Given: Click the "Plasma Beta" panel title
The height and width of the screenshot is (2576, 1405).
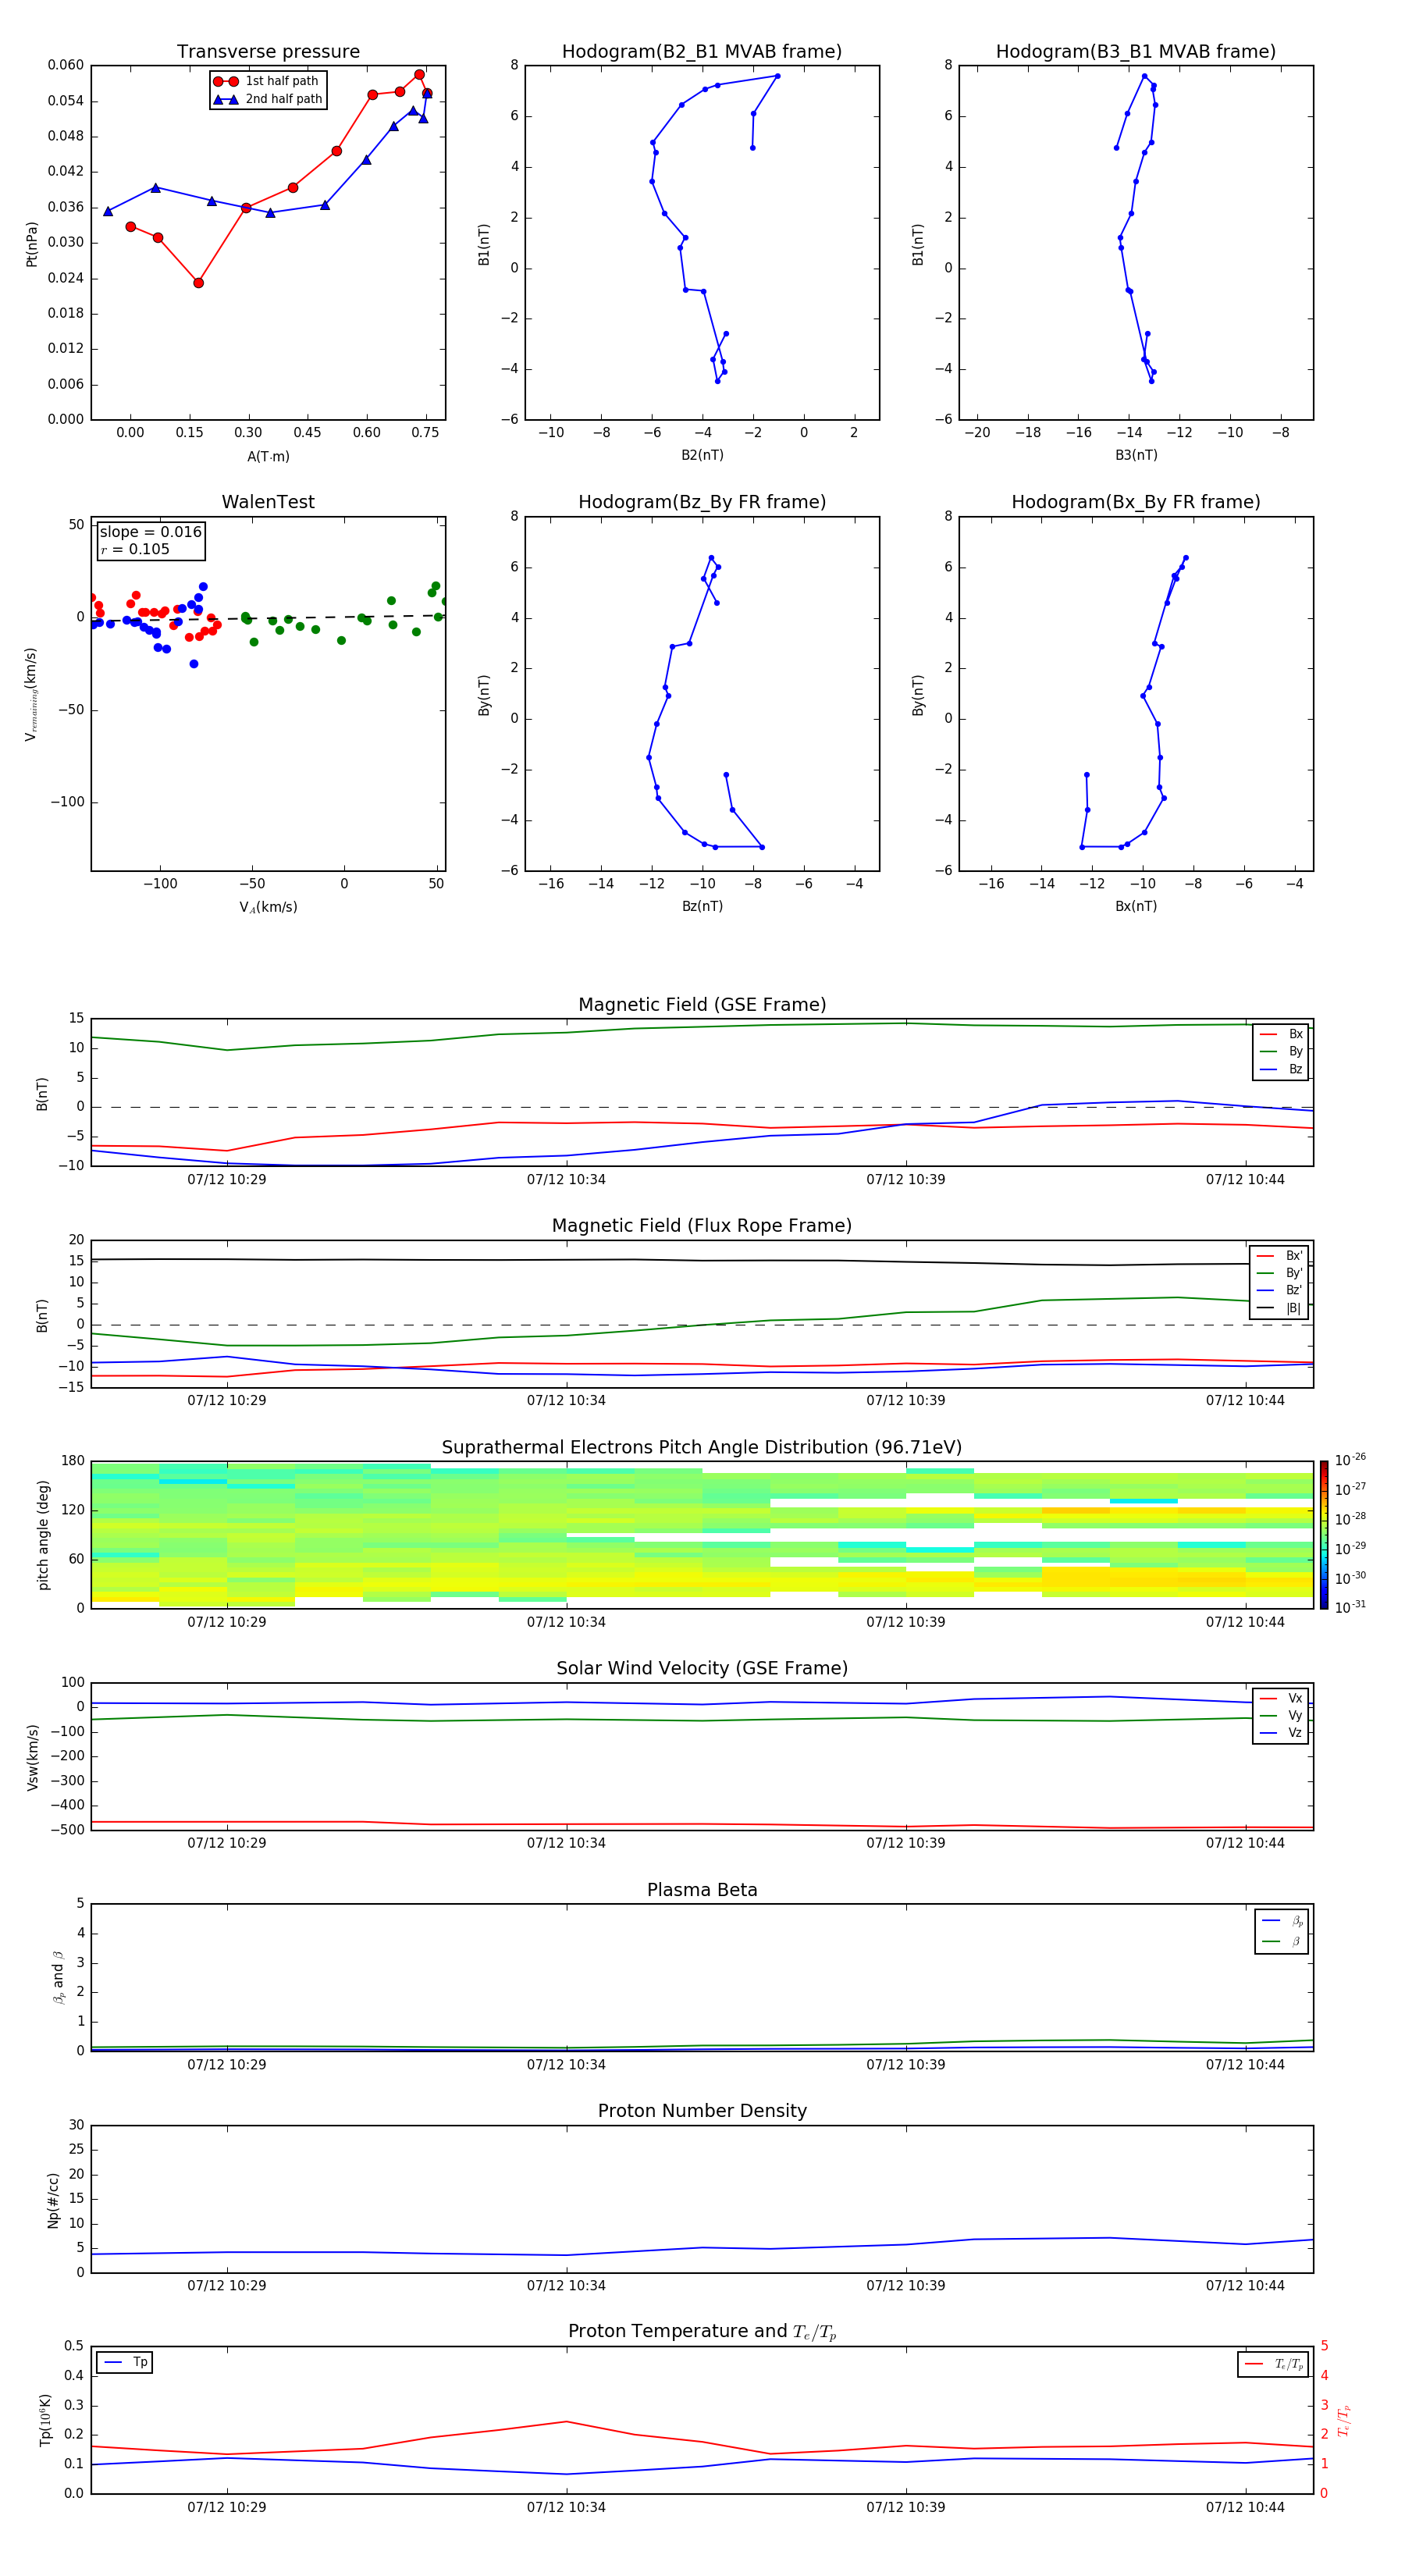Looking at the screenshot, I should [702, 1890].
